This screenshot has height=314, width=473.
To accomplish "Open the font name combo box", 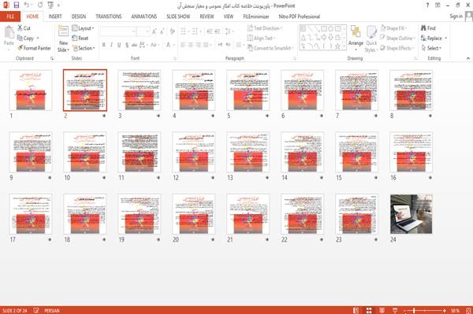I will (117, 31).
